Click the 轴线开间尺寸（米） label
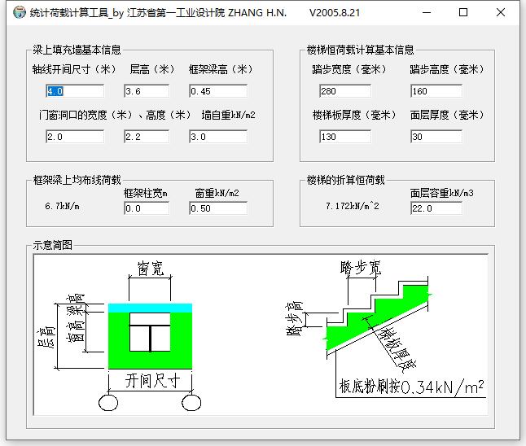526x446 pixels. click(74, 69)
